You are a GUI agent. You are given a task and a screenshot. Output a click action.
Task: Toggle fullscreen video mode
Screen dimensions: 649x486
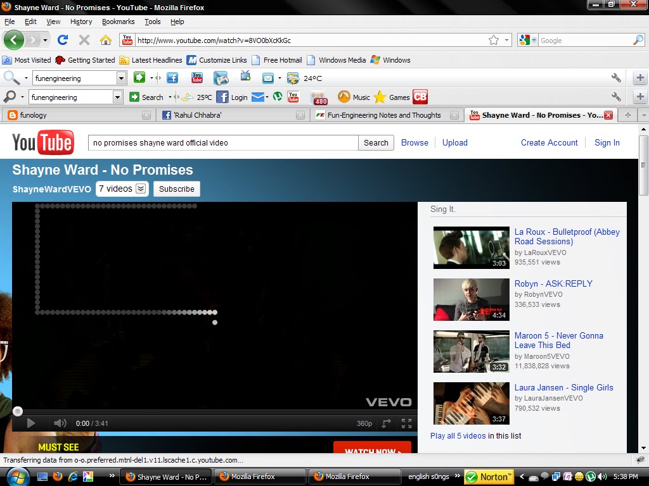click(406, 423)
